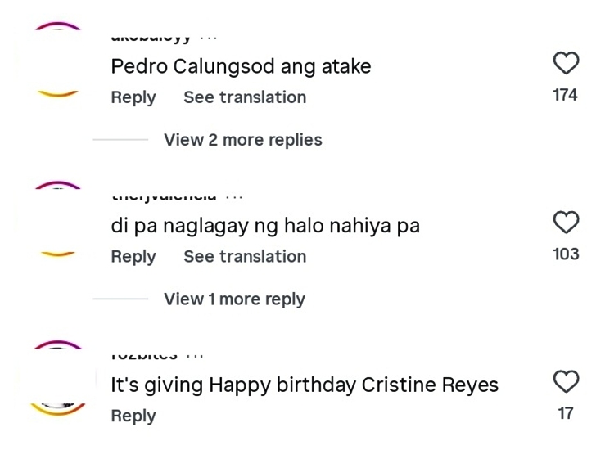Reply to the 'nahiya pa' comment
This screenshot has width=614, height=459.
(133, 257)
